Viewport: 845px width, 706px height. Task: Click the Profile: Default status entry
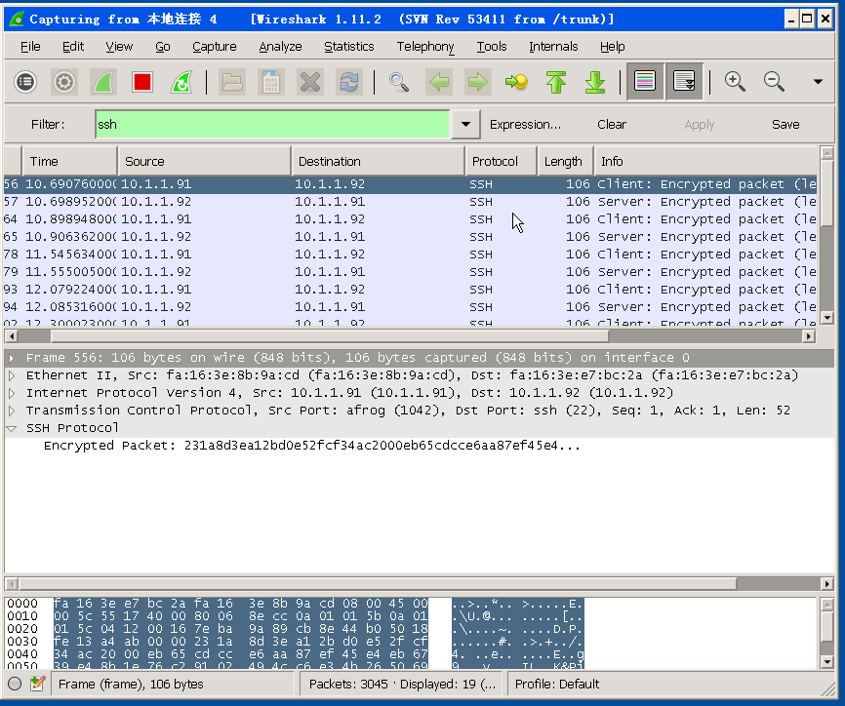coord(557,684)
